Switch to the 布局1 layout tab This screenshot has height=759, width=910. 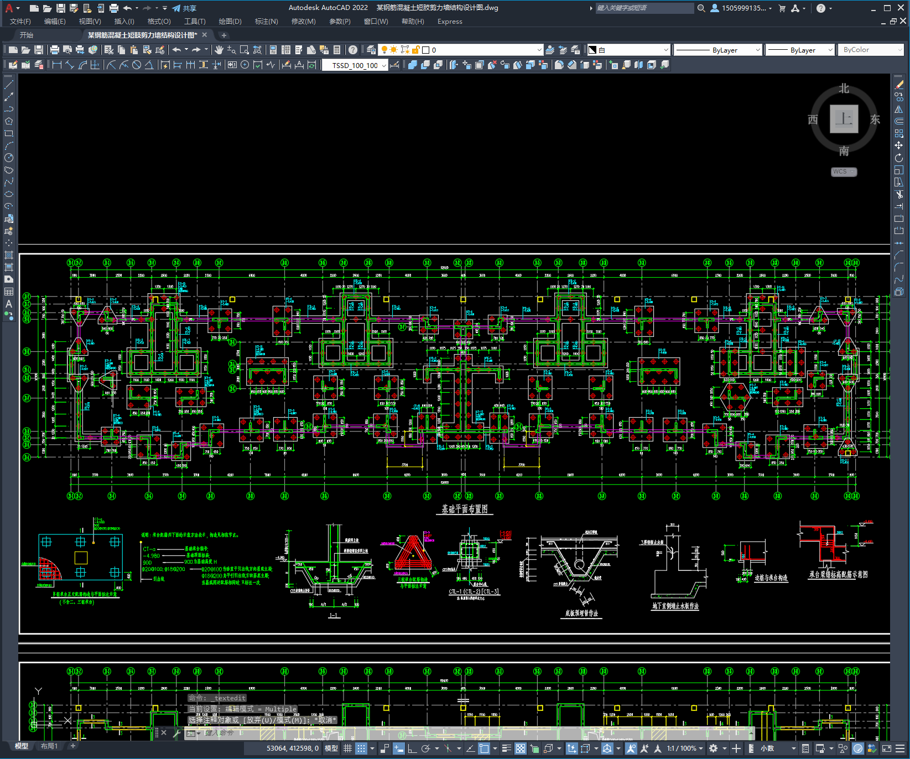tap(49, 746)
